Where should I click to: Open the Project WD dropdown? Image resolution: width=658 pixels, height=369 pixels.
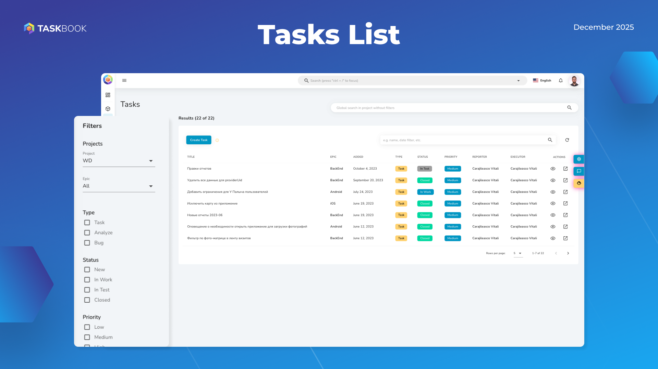151,161
